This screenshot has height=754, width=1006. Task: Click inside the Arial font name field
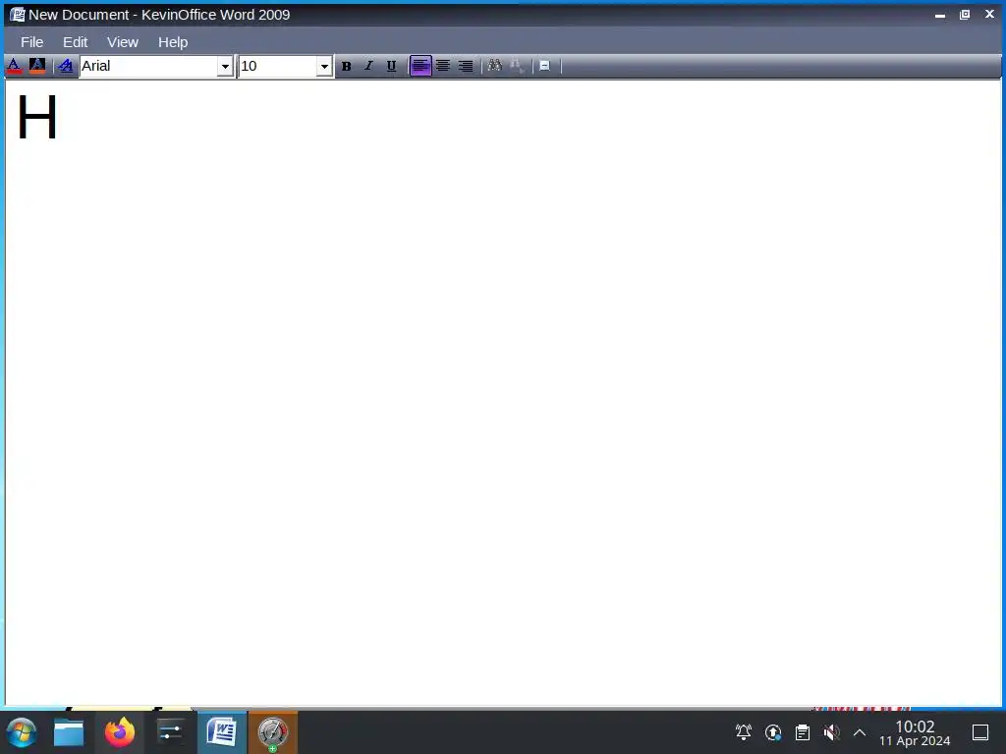pyautogui.click(x=149, y=66)
